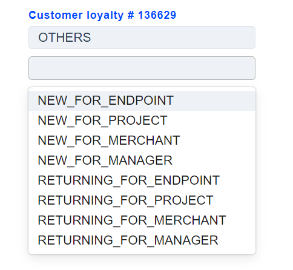Viewport: 293px width, 270px height.
Task: Choose the RETURNING_FOR_MANAGER entry
Action: click(x=142, y=240)
